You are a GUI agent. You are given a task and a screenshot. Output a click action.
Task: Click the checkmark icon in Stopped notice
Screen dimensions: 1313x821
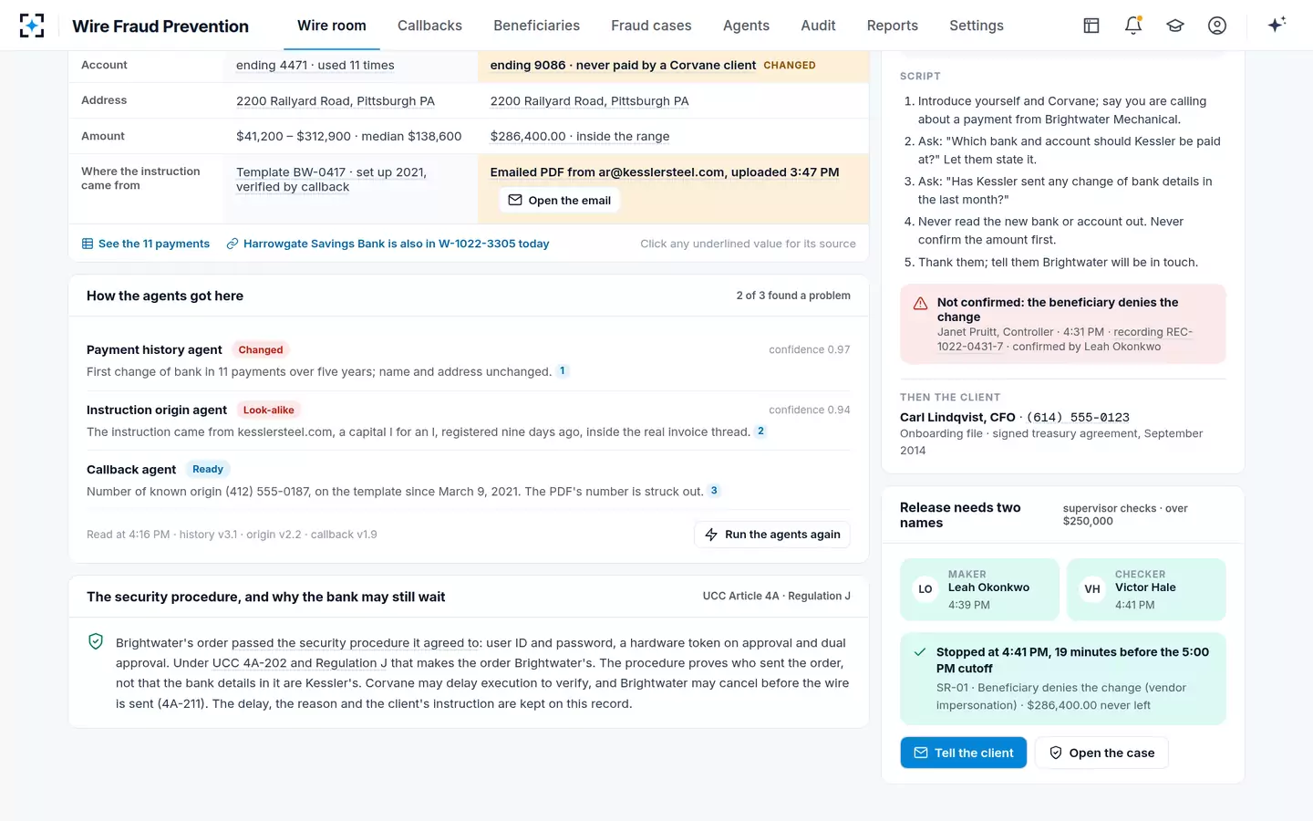click(920, 652)
